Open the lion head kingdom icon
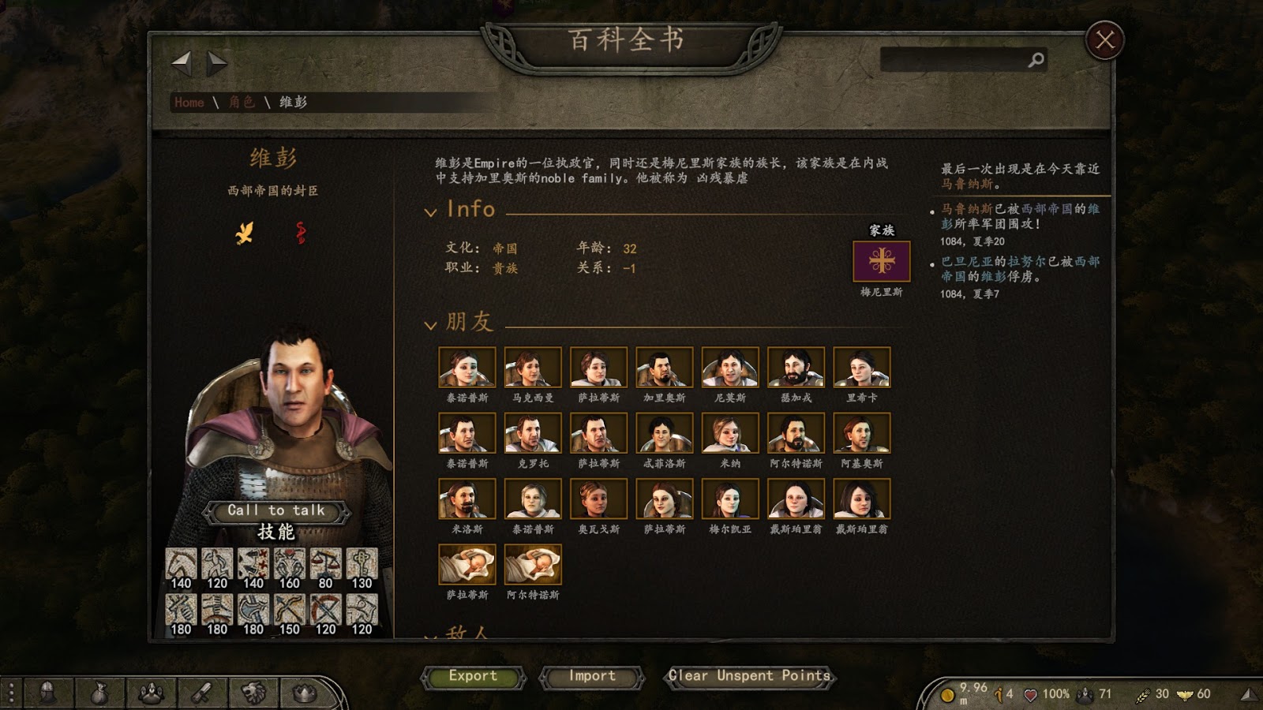 click(253, 693)
